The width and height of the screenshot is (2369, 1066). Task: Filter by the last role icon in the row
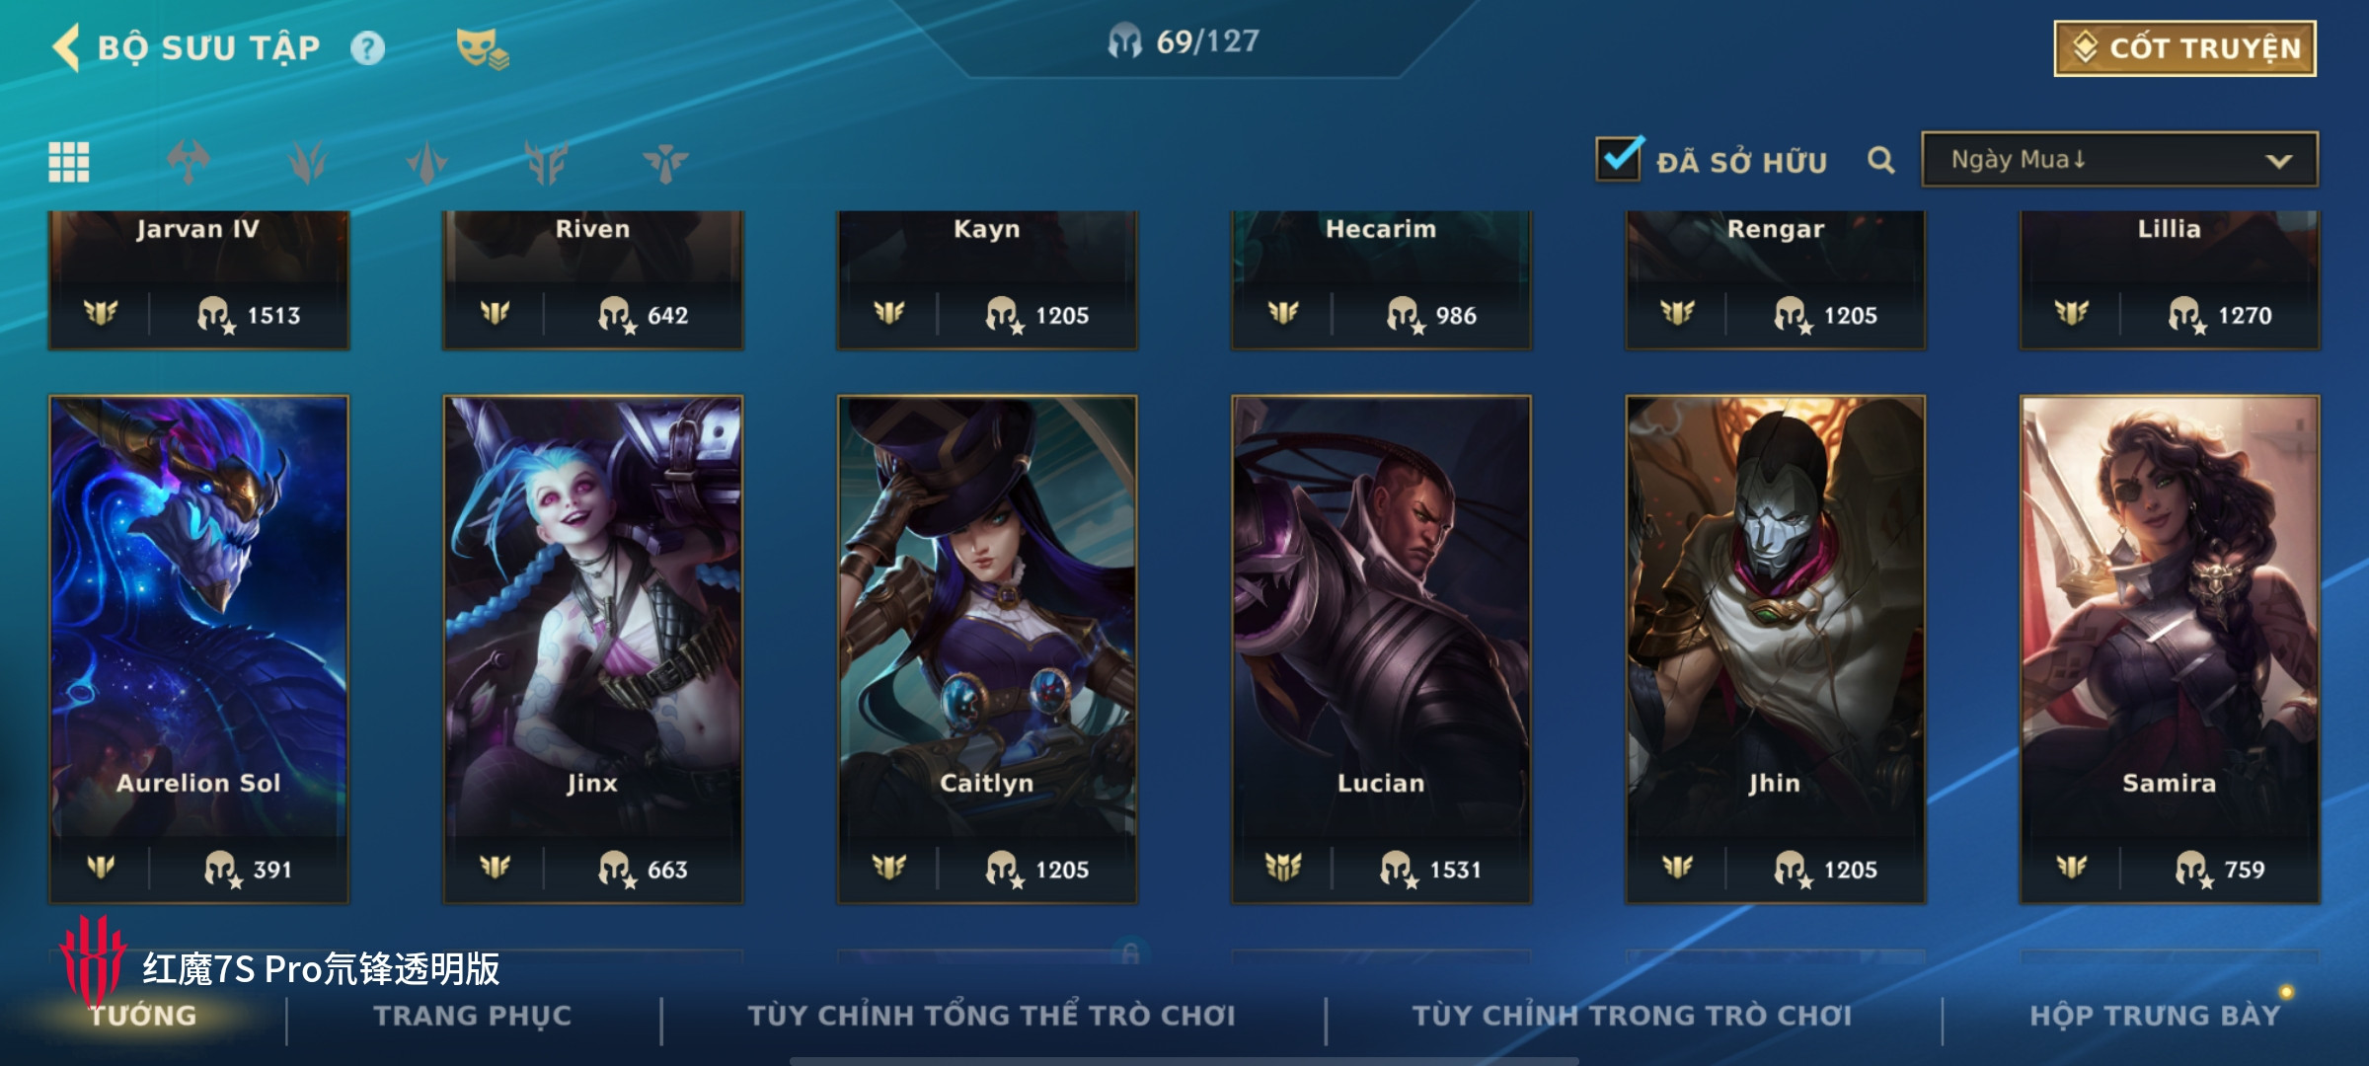(665, 163)
